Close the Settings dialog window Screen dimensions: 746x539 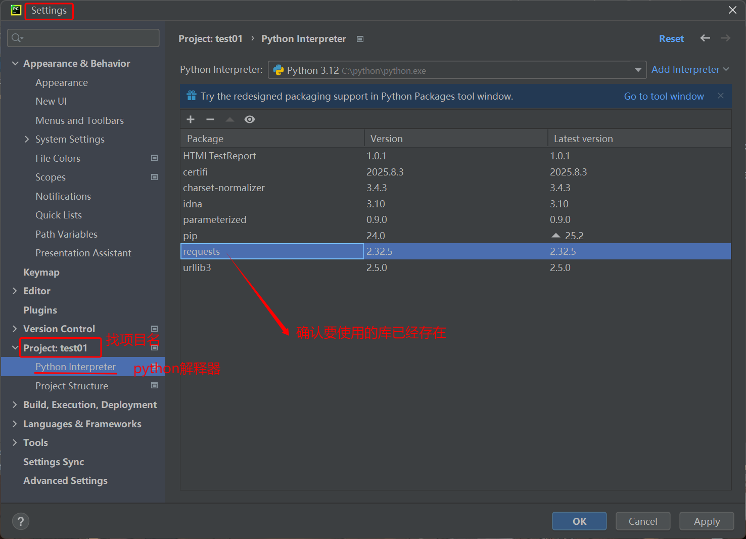pyautogui.click(x=732, y=10)
